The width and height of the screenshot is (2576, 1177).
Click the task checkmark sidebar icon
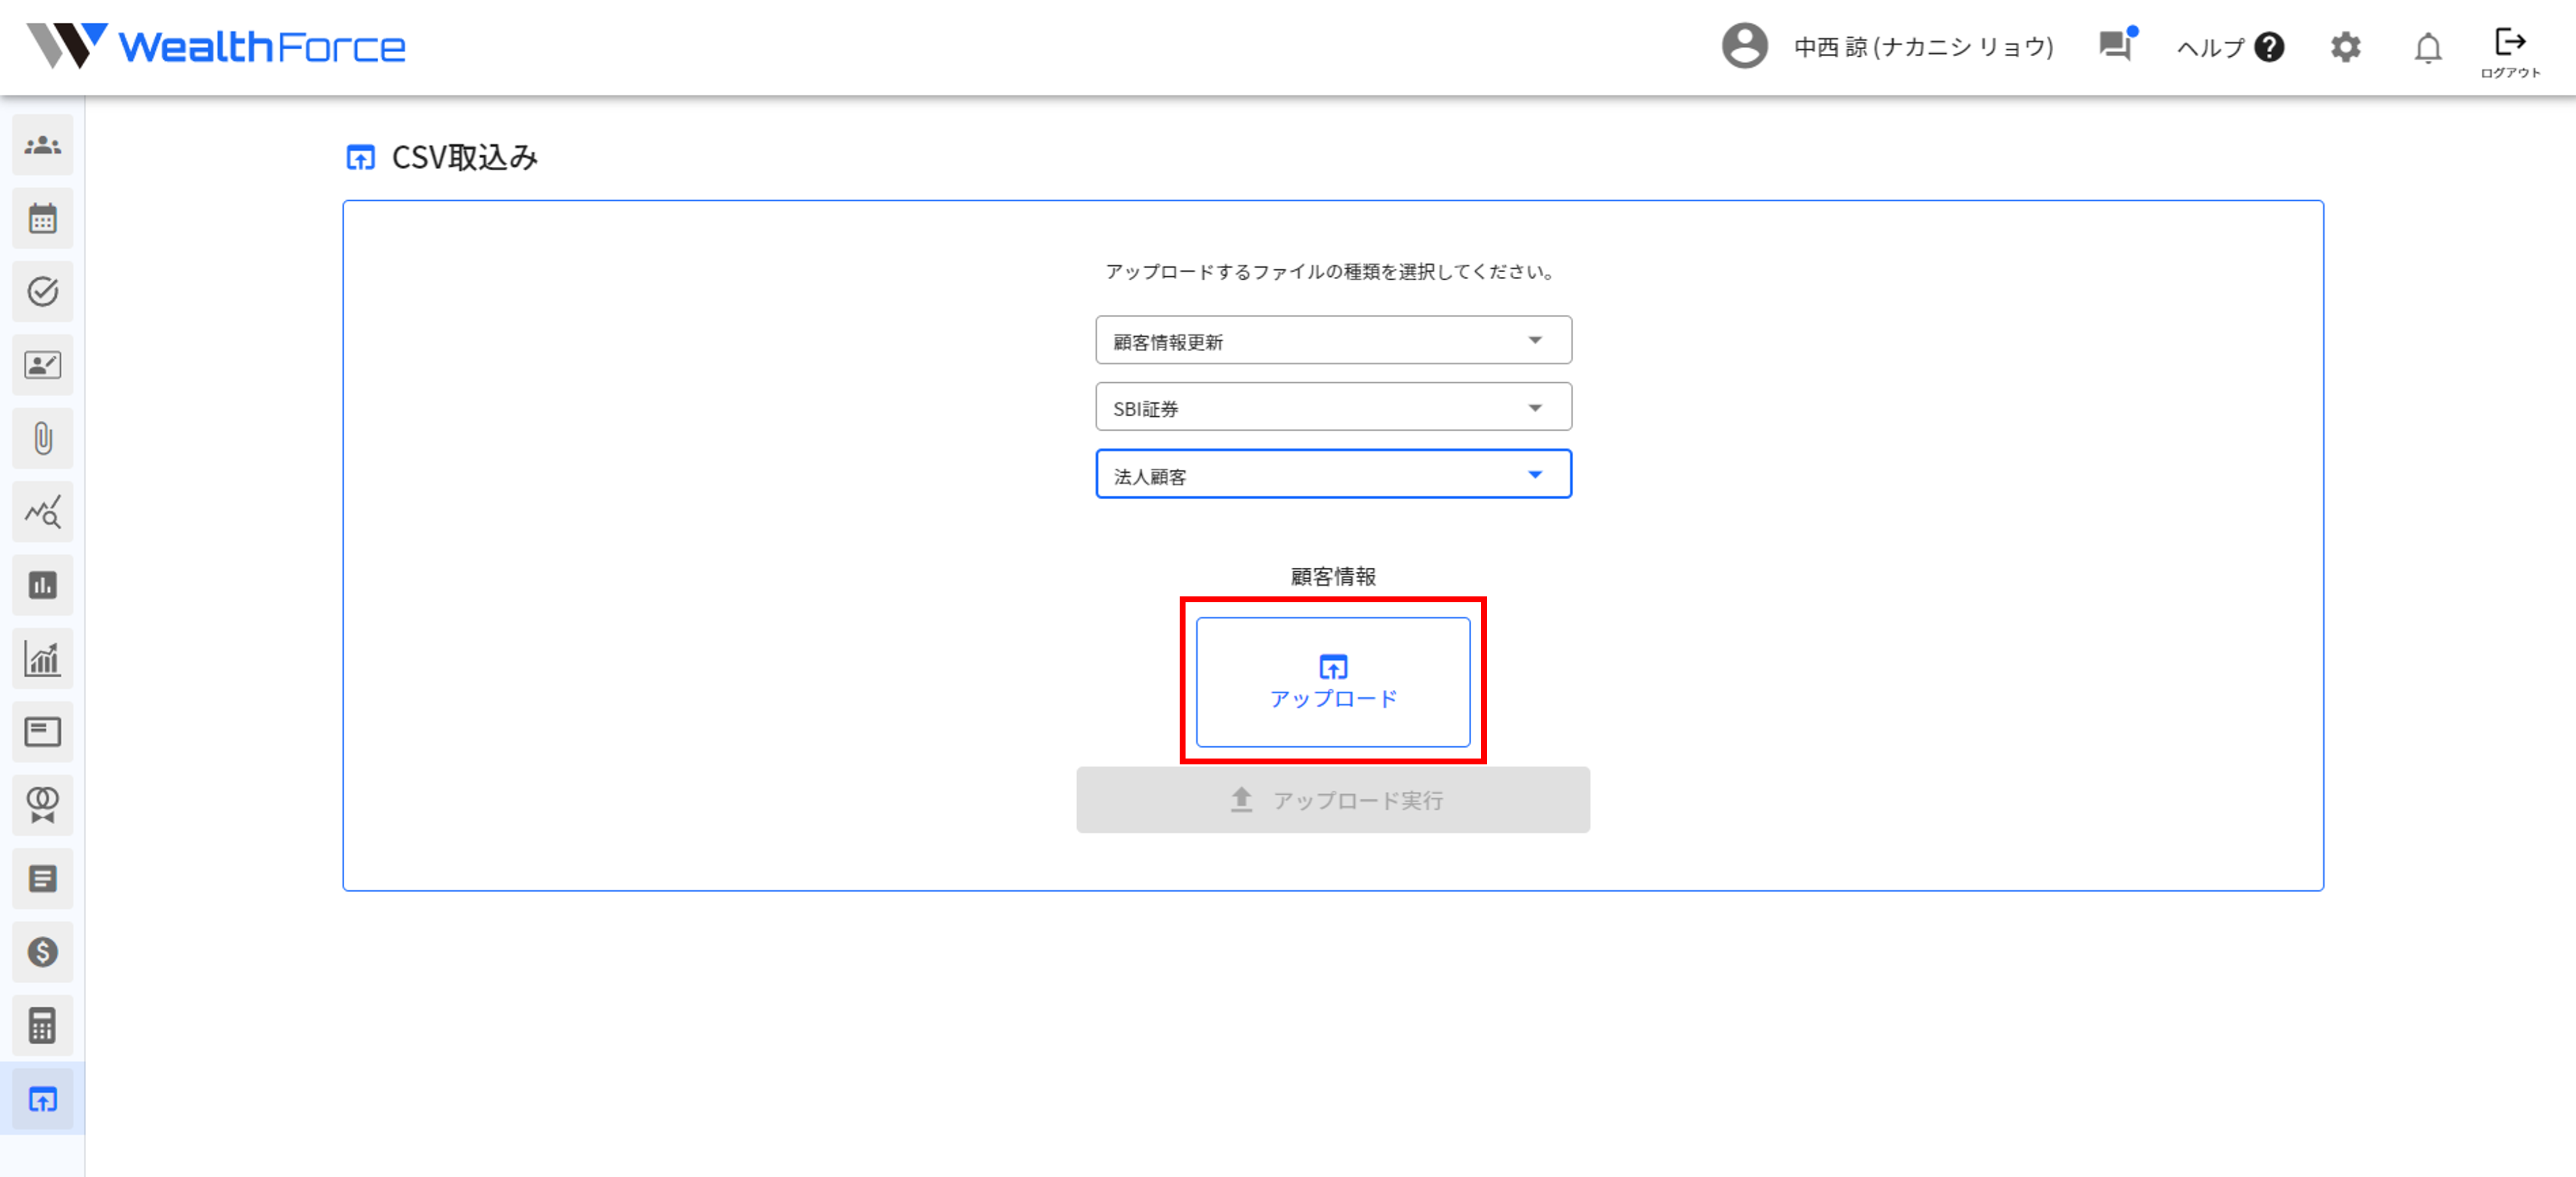[42, 291]
